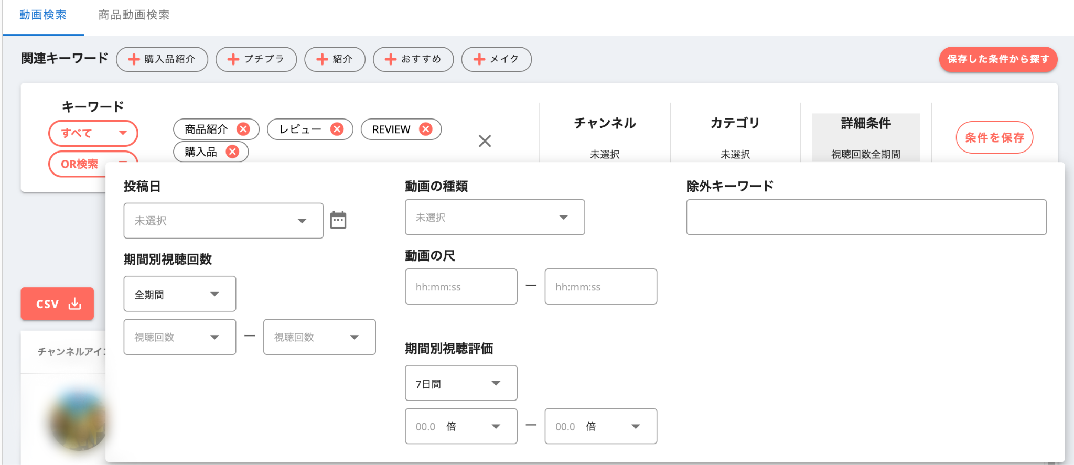Remove the REVIEW keyword tag
The width and height of the screenshot is (1074, 465).
426,129
